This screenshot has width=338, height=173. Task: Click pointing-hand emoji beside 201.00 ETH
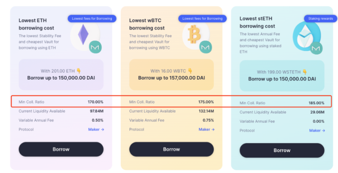pyautogui.click(x=79, y=71)
